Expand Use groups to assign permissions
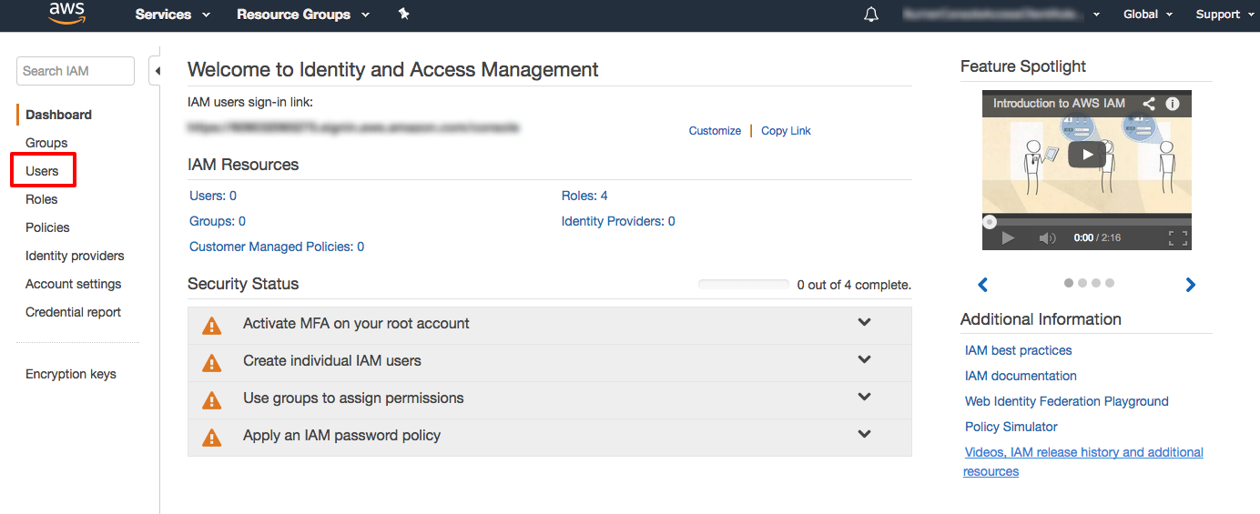 pos(549,399)
